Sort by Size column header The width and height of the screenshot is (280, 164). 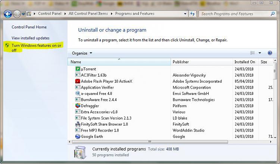(265, 62)
